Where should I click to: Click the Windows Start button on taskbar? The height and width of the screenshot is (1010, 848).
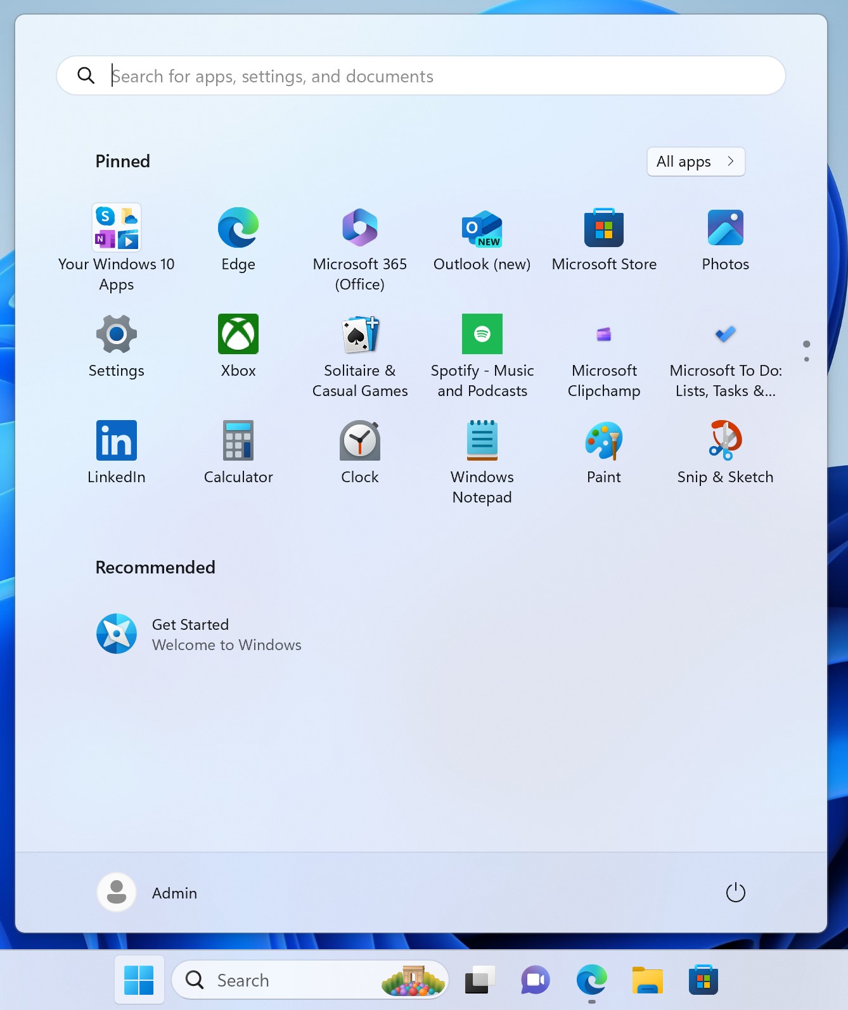[x=139, y=980]
